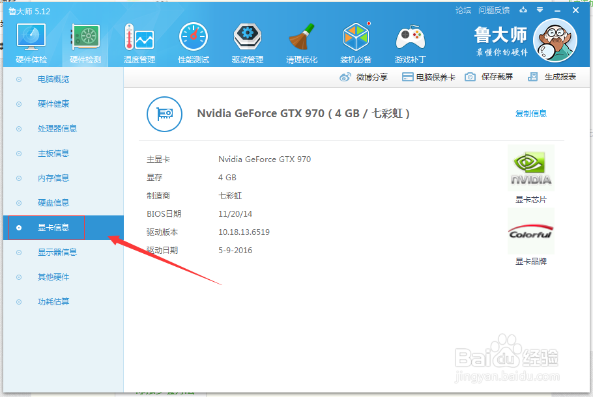Click 微博分享 share button text
This screenshot has height=397, width=593.
(x=371, y=77)
